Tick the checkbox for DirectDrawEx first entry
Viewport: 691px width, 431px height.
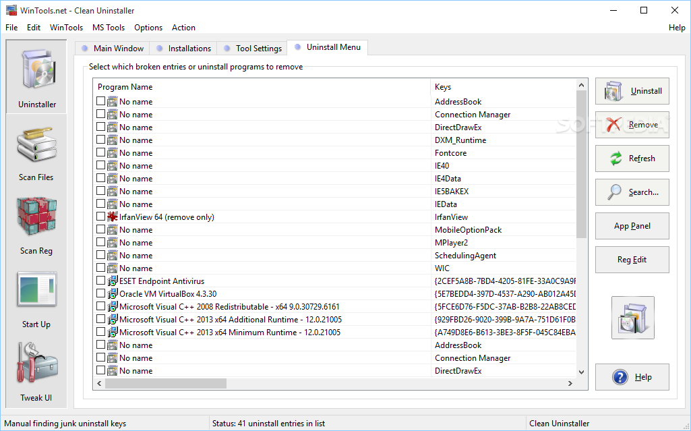coord(101,127)
